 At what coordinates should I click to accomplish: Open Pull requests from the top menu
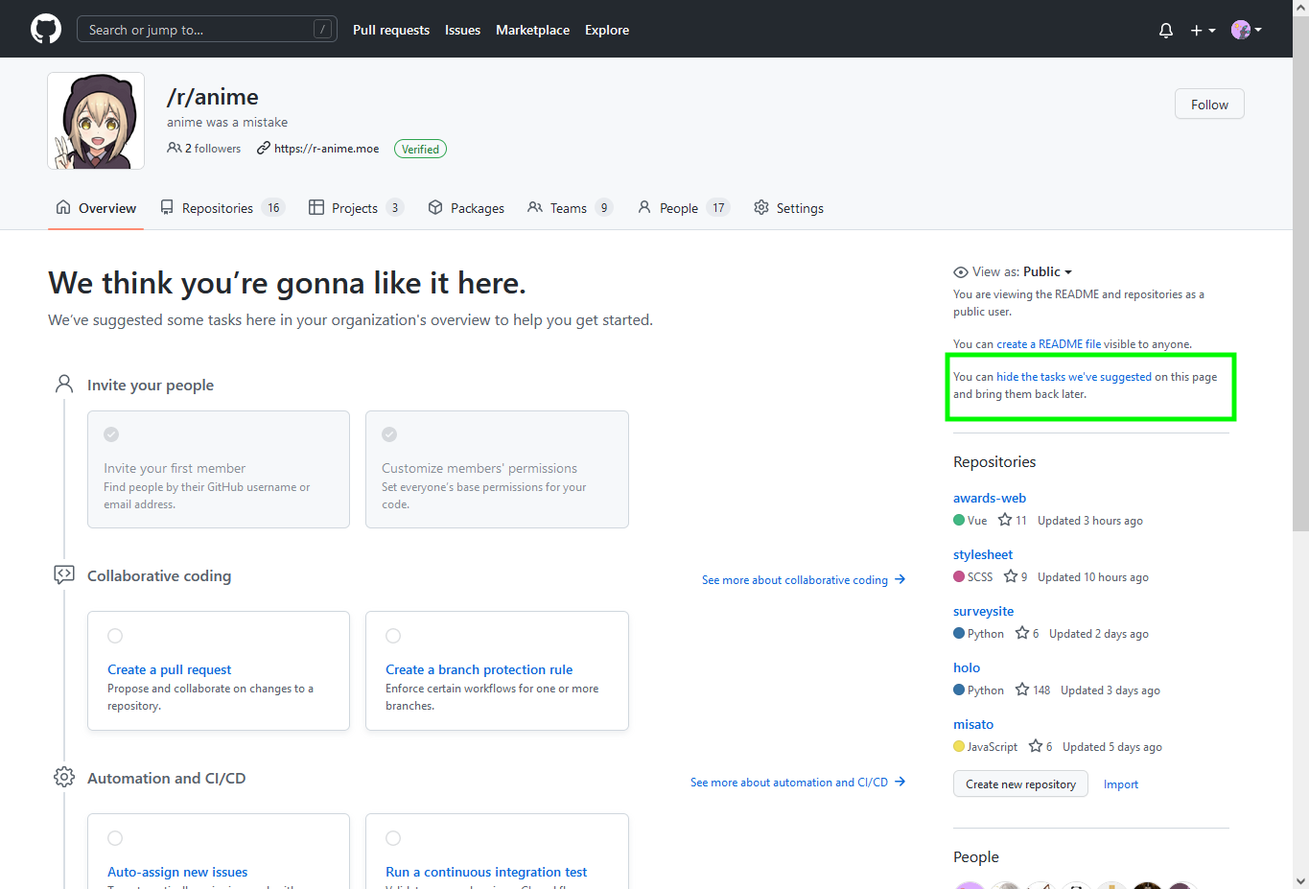[390, 30]
